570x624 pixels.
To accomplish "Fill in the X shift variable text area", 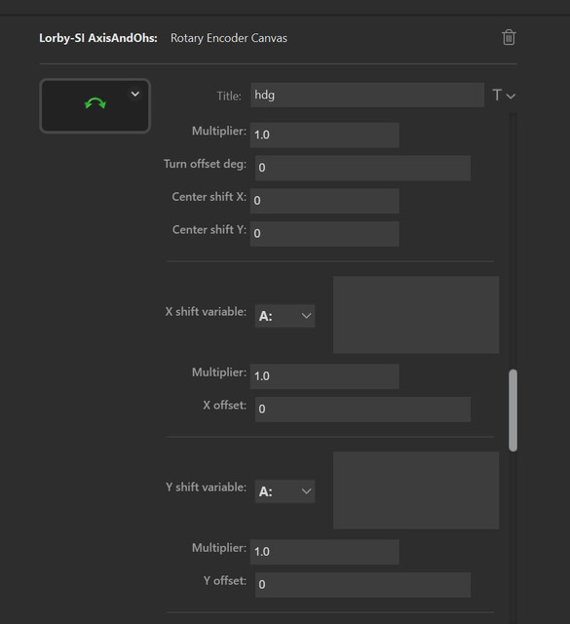I will click(416, 315).
